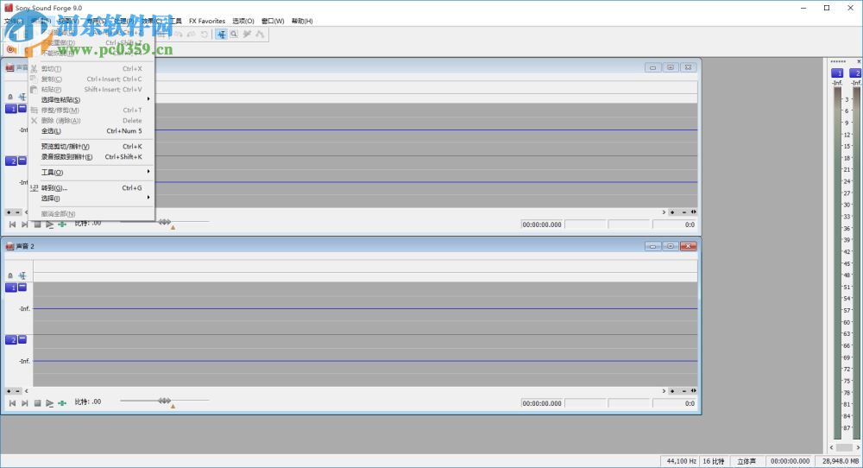Close the 声音 2 window
Screen dimensions: 863x468
pyautogui.click(x=688, y=246)
